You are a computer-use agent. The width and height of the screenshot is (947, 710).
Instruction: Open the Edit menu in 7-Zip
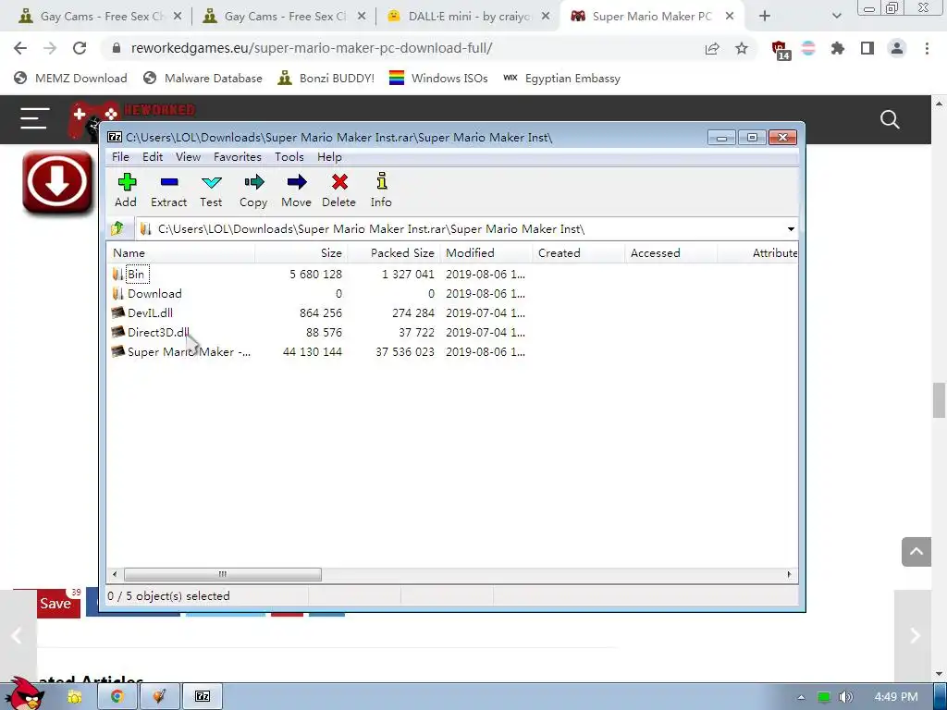[153, 157]
